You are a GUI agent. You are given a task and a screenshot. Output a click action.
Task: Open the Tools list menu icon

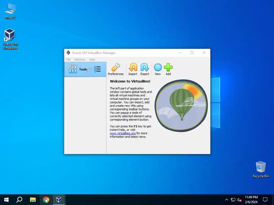[97, 69]
